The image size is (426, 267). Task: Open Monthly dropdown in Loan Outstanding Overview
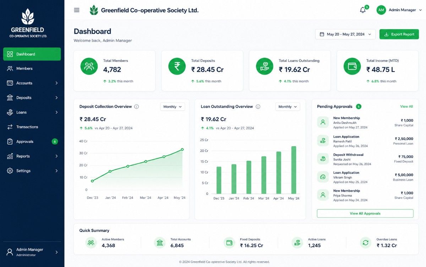[288, 107]
